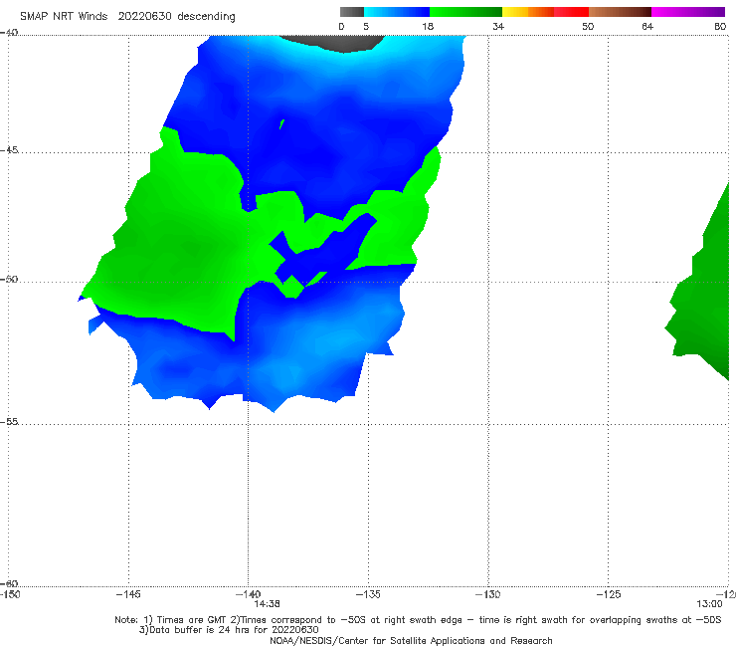Click the gray segment of the color bar
Screen dimensions: 736x647
351,12
